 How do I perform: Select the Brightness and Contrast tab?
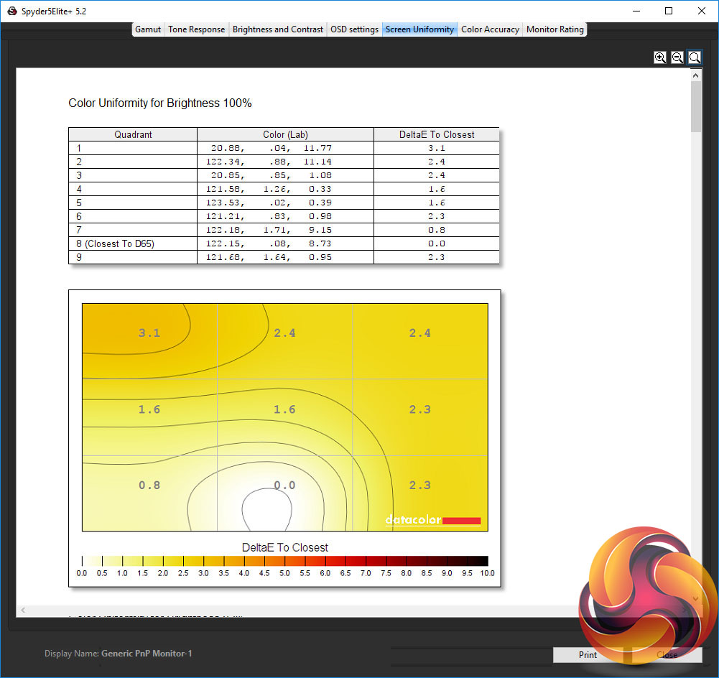coord(278,29)
